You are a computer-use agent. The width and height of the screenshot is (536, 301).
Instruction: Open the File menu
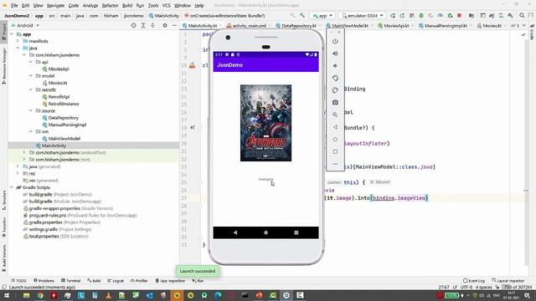tap(14, 6)
